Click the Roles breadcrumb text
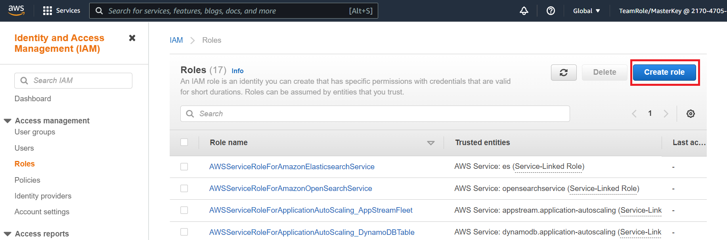The width and height of the screenshot is (727, 240). coord(212,40)
